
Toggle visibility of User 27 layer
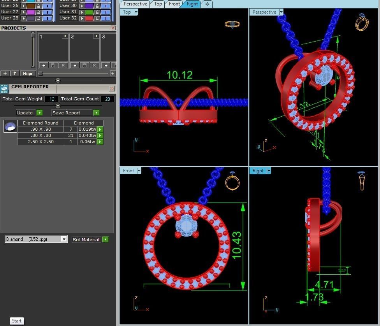pos(47,12)
